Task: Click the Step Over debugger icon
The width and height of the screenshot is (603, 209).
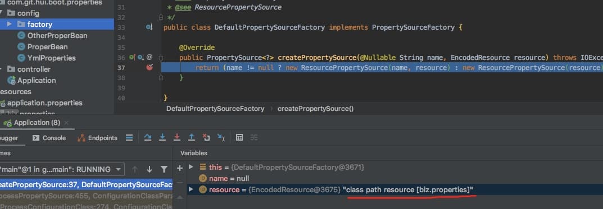Action: (148, 138)
